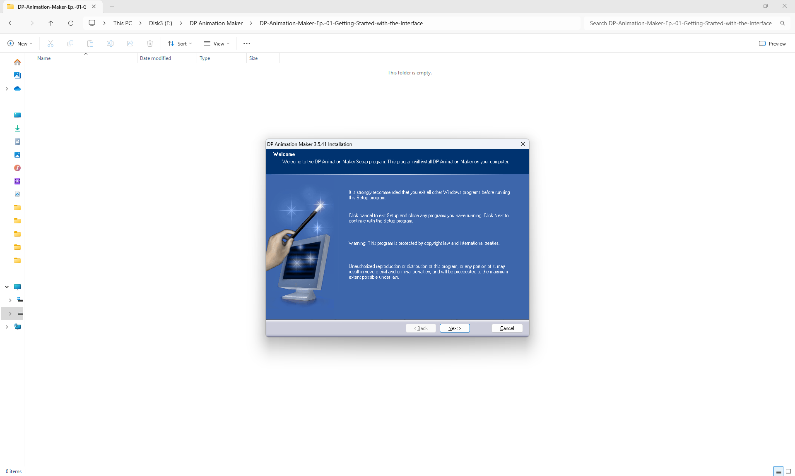Click Next in the installation wizard

pos(454,328)
